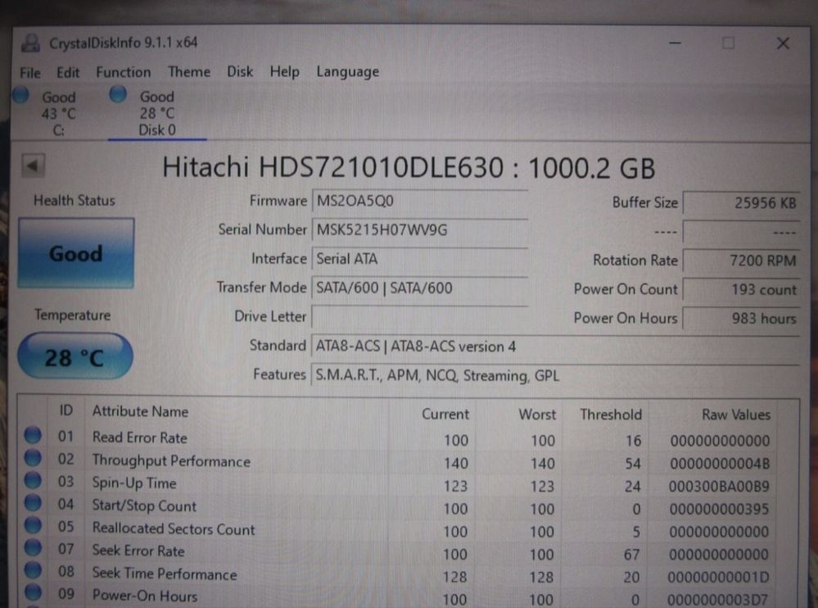Click the Worst column header
This screenshot has height=608, width=818.
pos(537,415)
